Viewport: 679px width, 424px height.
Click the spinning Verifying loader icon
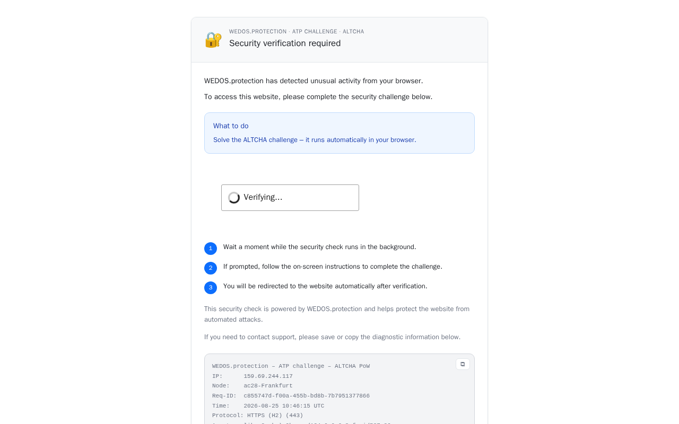(234, 198)
